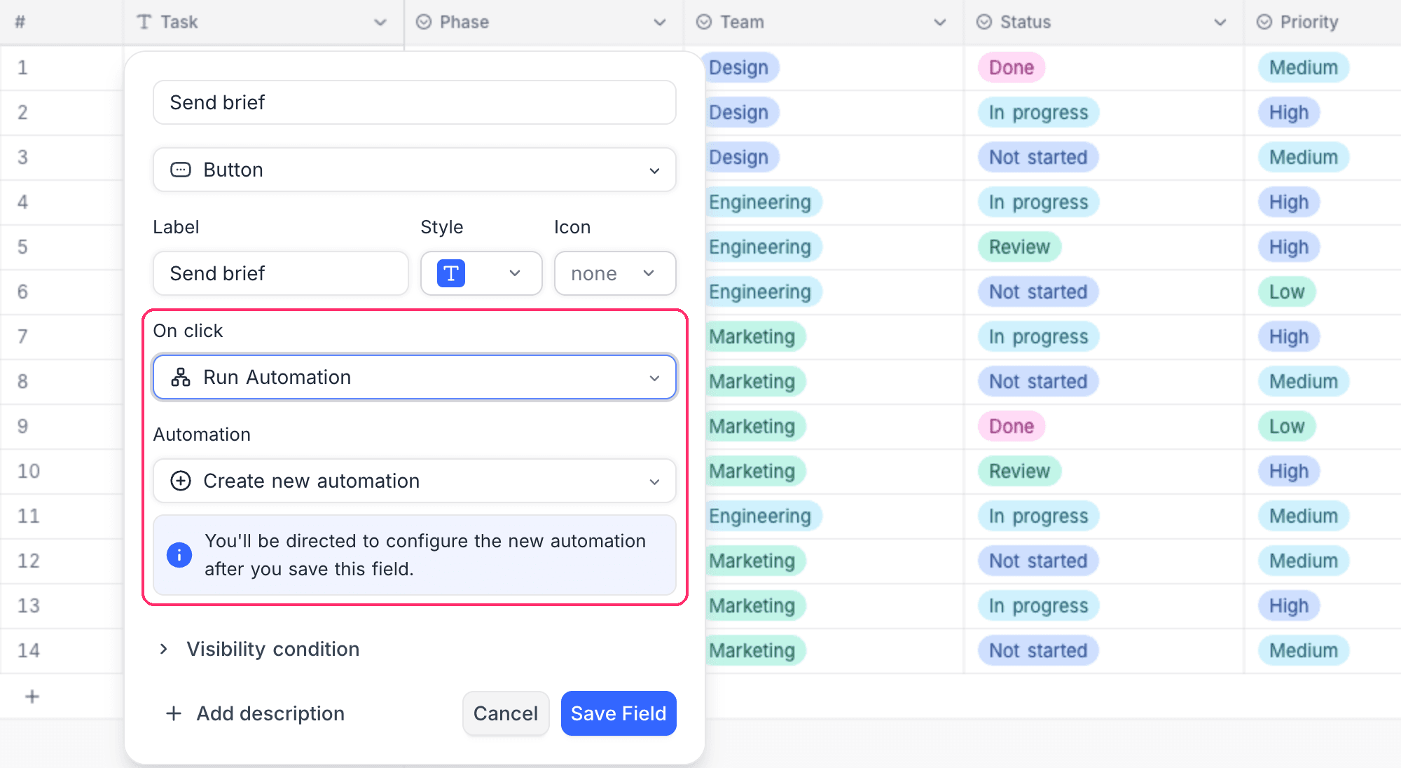Click the Done status in row 1
This screenshot has height=768, width=1401.
(1012, 67)
